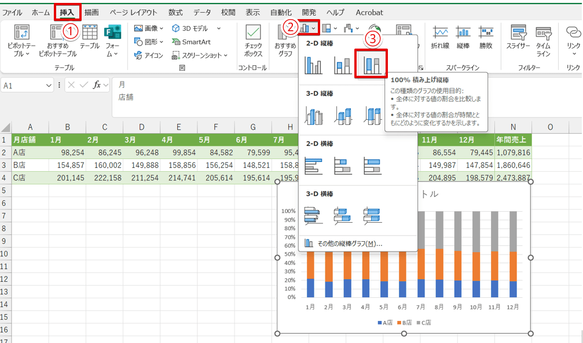The image size is (583, 343).
Task: Choose the 2-D stacked column chart
Action: pos(342,65)
